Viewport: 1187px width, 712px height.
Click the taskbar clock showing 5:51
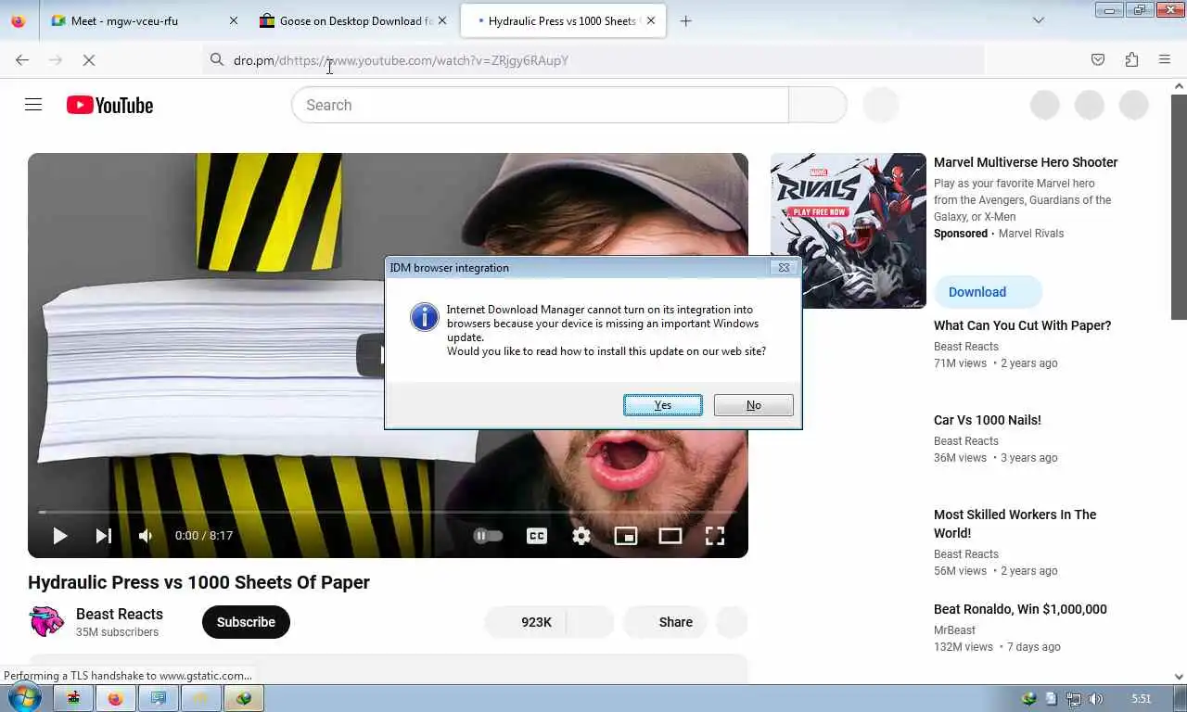point(1142,699)
